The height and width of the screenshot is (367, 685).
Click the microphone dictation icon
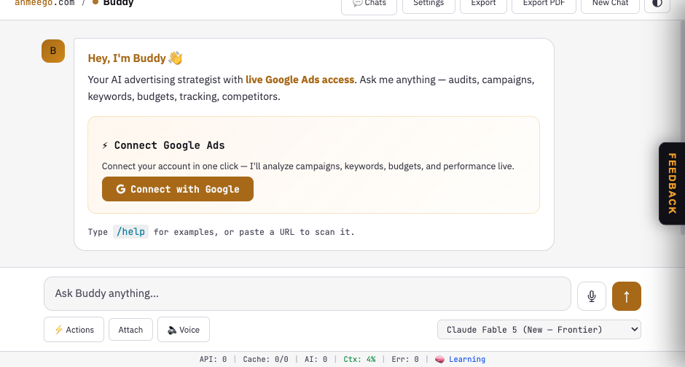592,296
